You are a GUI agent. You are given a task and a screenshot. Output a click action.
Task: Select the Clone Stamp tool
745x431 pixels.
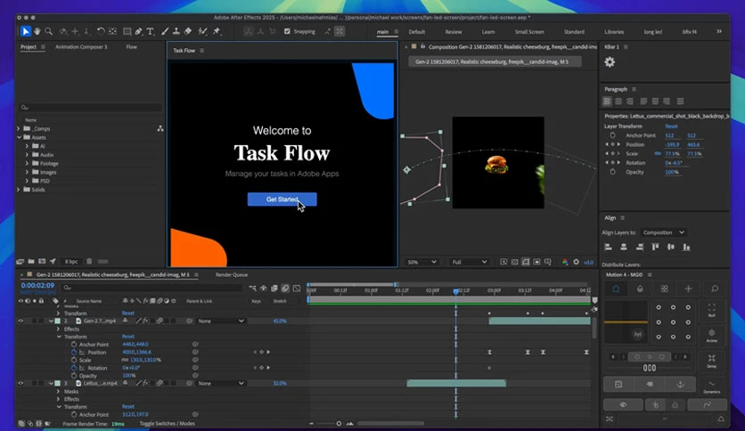tap(176, 31)
